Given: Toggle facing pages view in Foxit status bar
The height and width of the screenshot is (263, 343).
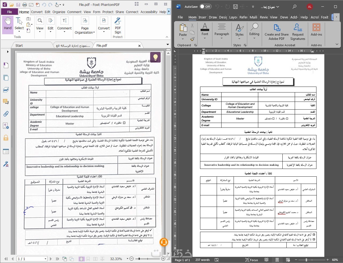Looking at the screenshot, I should click(95, 259).
